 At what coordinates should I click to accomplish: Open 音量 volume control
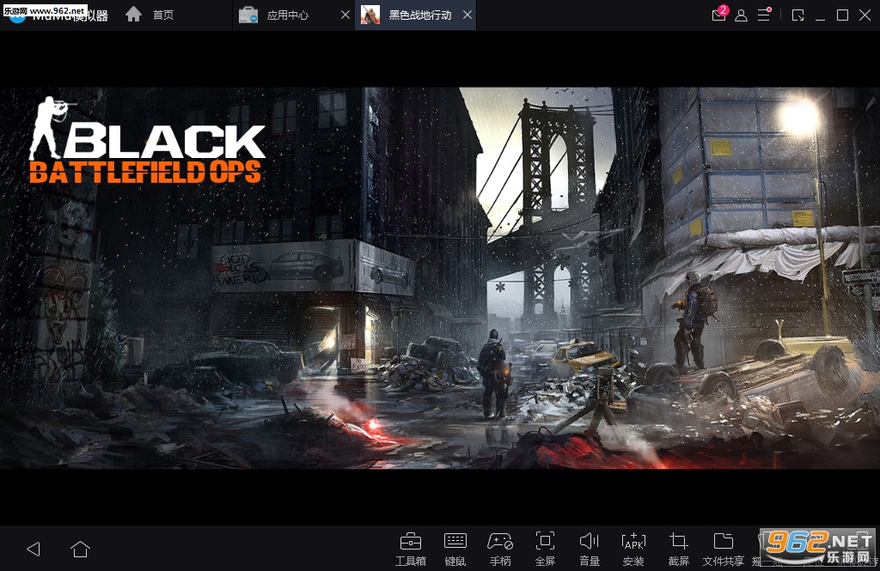tap(590, 550)
